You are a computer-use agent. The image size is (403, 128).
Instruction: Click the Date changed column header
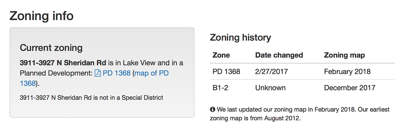pyautogui.click(x=279, y=55)
